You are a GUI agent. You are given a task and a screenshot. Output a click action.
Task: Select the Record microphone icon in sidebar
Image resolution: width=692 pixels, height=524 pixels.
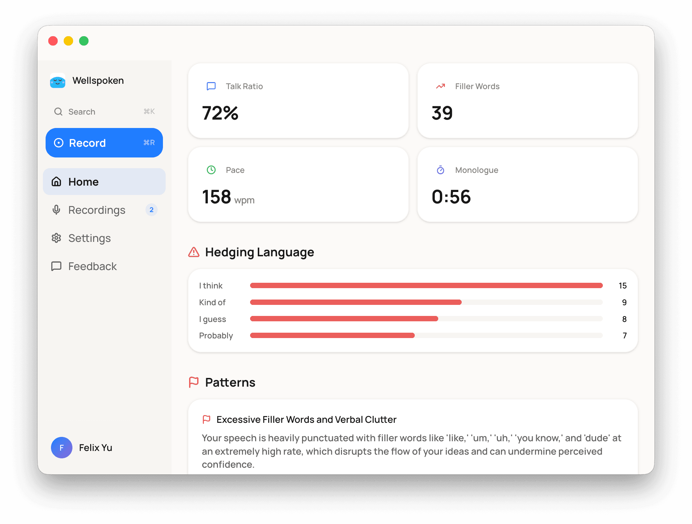tap(59, 143)
